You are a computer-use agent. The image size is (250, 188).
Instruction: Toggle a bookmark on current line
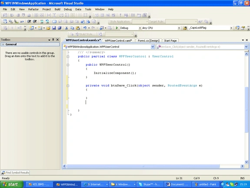[x=54, y=21]
